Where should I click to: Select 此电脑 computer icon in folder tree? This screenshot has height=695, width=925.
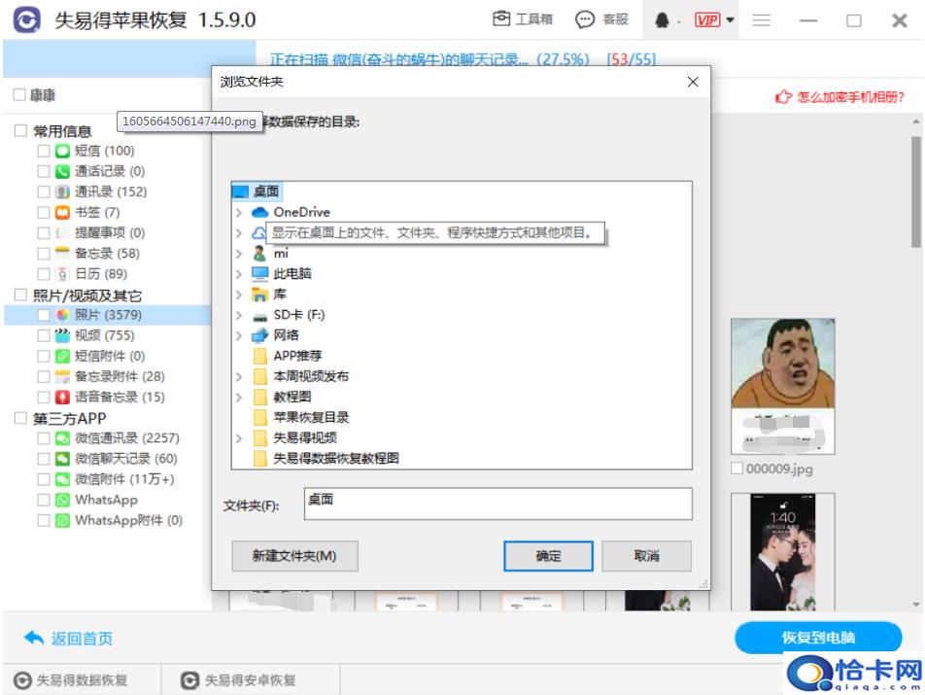pos(259,274)
